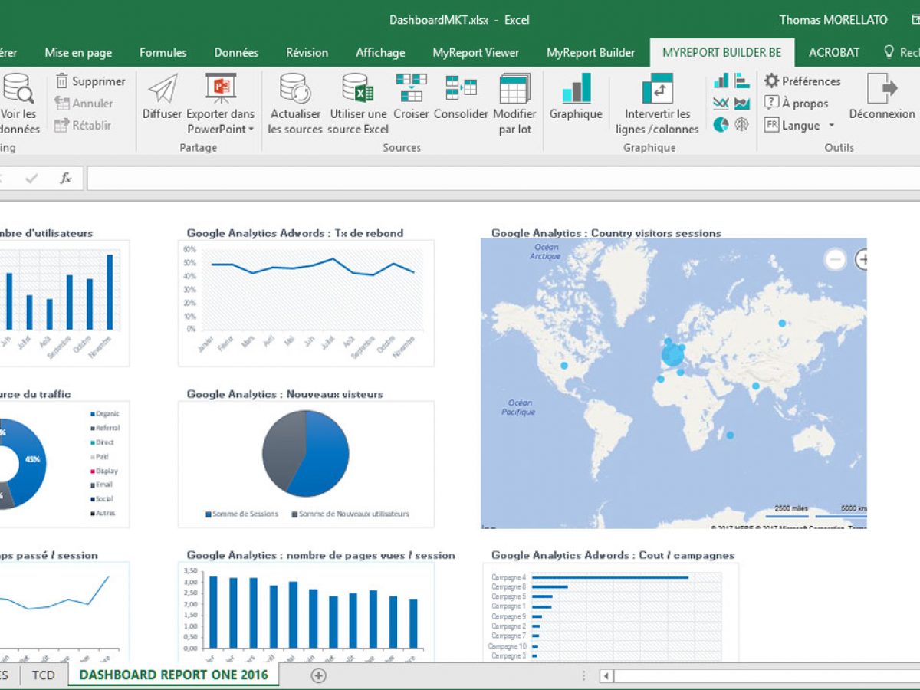Viewport: 920px width, 690px height.
Task: Click the Somme de Sessions legend label
Action: point(245,514)
